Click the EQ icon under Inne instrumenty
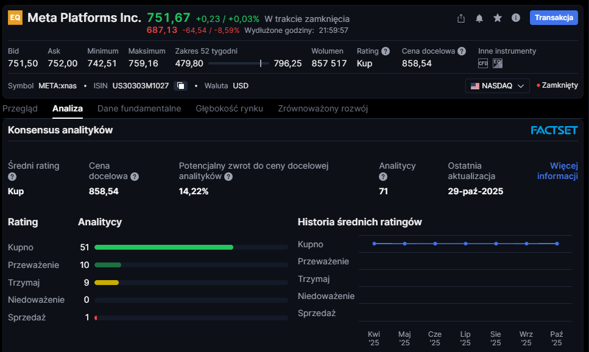Screen dimensions: 589x352 coord(498,63)
